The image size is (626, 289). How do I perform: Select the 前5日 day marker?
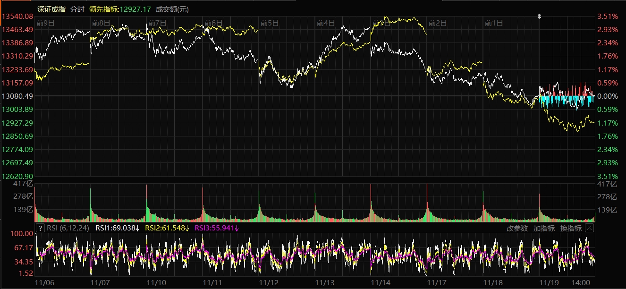point(270,23)
